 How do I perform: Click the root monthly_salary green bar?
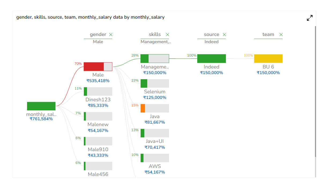click(x=41, y=106)
